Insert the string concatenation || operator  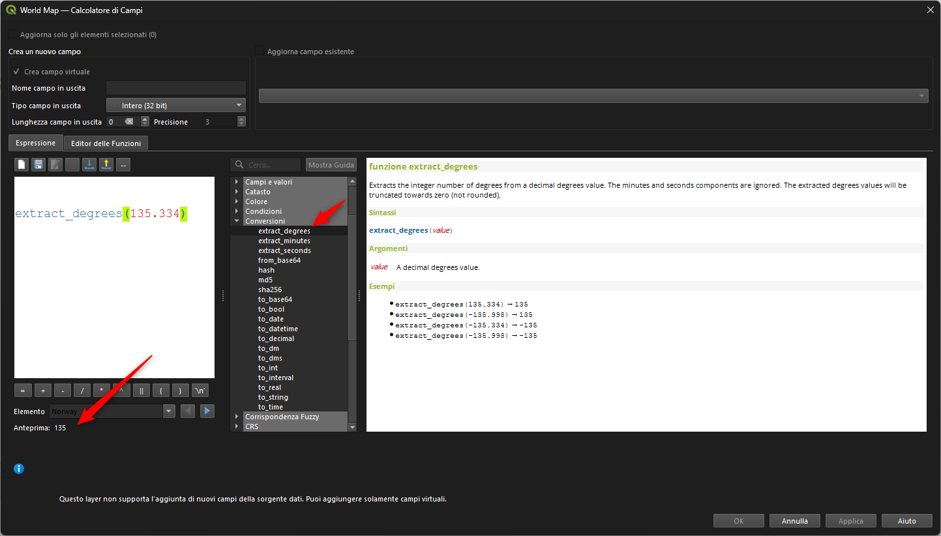click(142, 391)
